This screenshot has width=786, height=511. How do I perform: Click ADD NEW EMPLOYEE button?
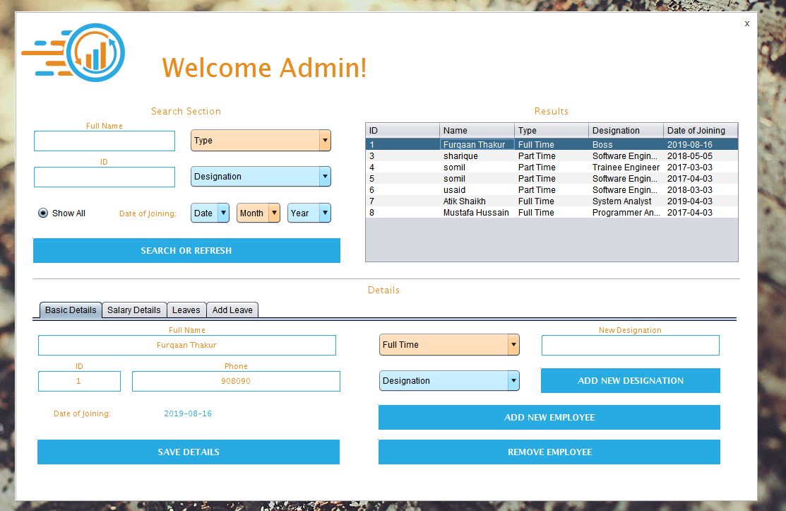point(549,417)
